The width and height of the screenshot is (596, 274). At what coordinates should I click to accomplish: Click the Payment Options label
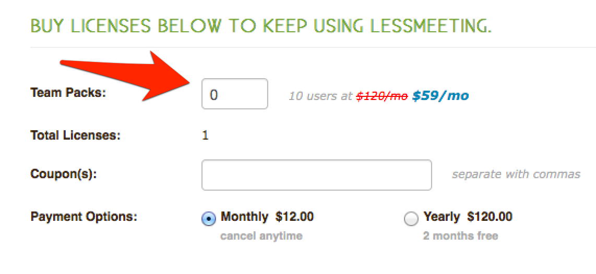point(84,217)
